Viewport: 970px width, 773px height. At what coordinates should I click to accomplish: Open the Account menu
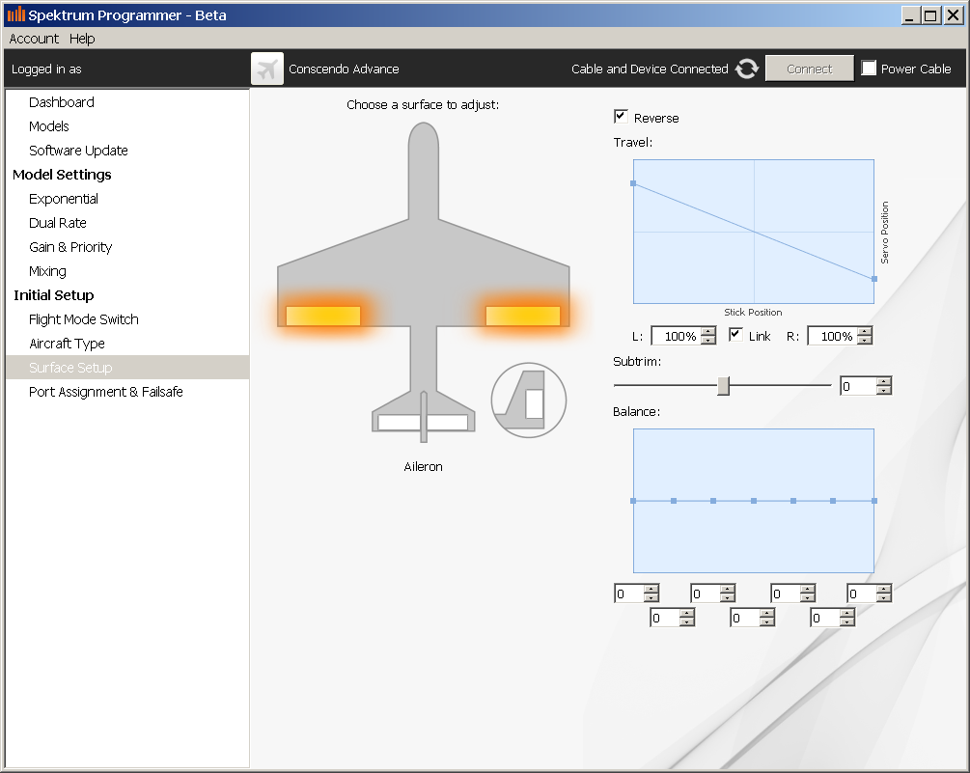coord(34,39)
